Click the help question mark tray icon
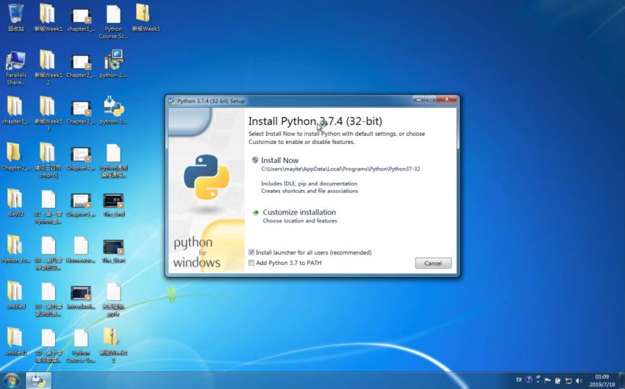Image resolution: width=625 pixels, height=389 pixels. pos(529,380)
